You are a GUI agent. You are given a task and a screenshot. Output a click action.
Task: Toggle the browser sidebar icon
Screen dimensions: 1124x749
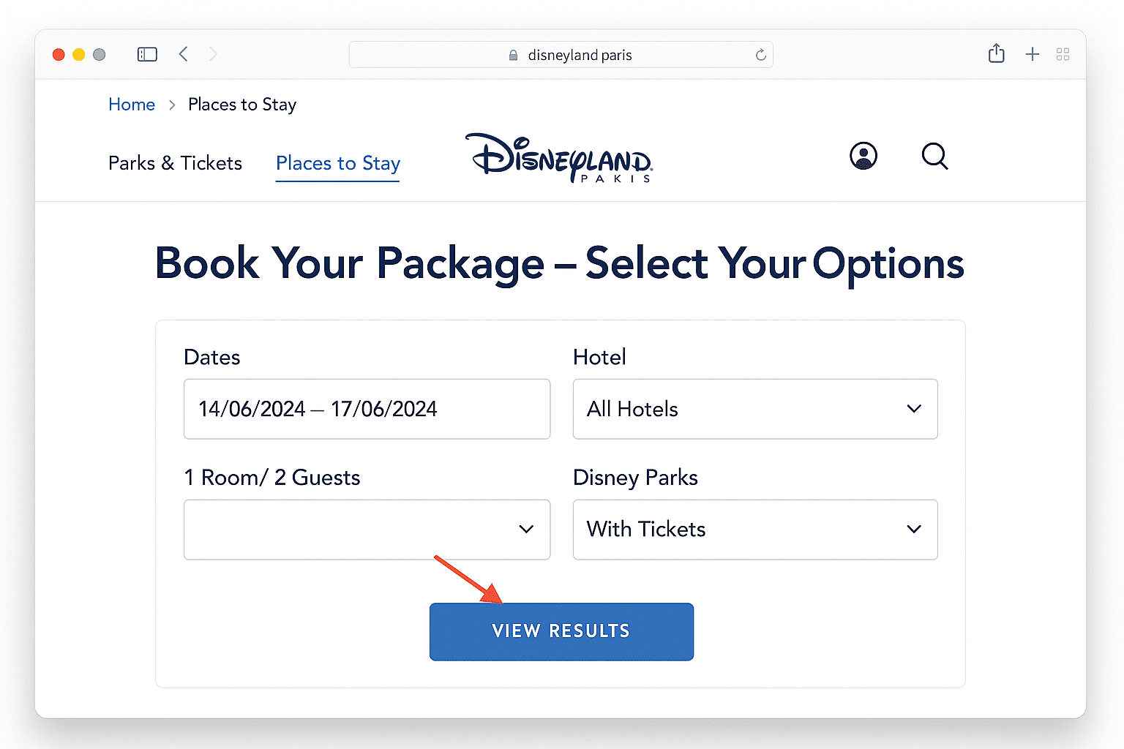click(147, 54)
